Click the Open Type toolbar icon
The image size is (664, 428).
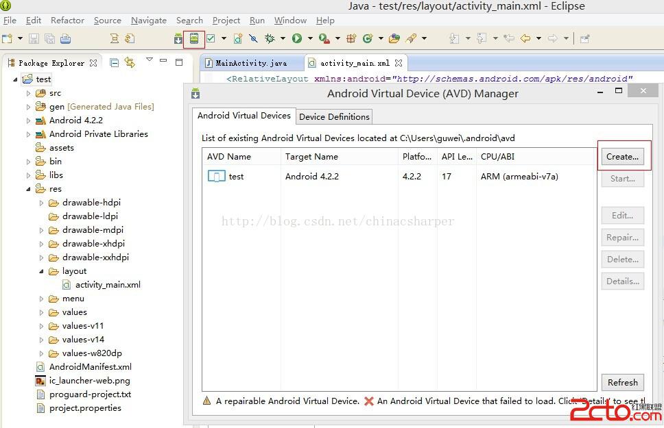click(394, 38)
